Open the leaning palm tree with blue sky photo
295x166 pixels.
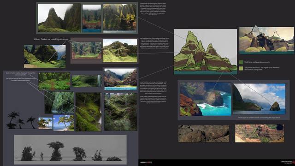64,123
